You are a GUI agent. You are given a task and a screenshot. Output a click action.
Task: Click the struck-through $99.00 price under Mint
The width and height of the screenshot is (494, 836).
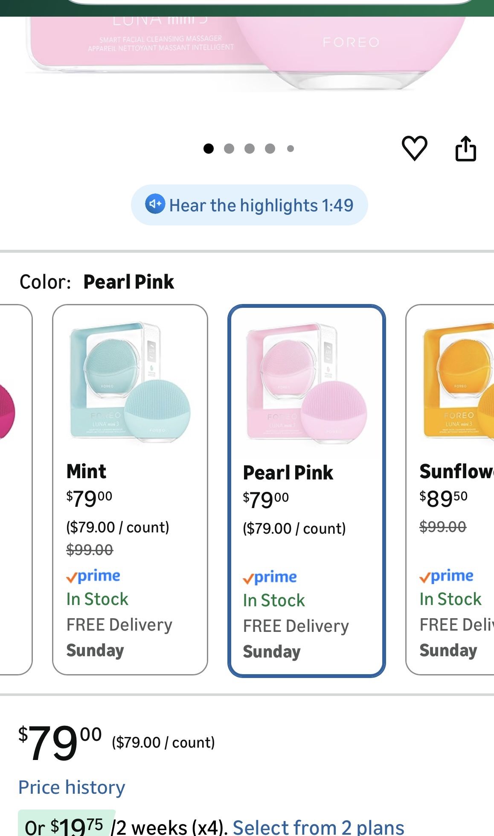pyautogui.click(x=88, y=550)
